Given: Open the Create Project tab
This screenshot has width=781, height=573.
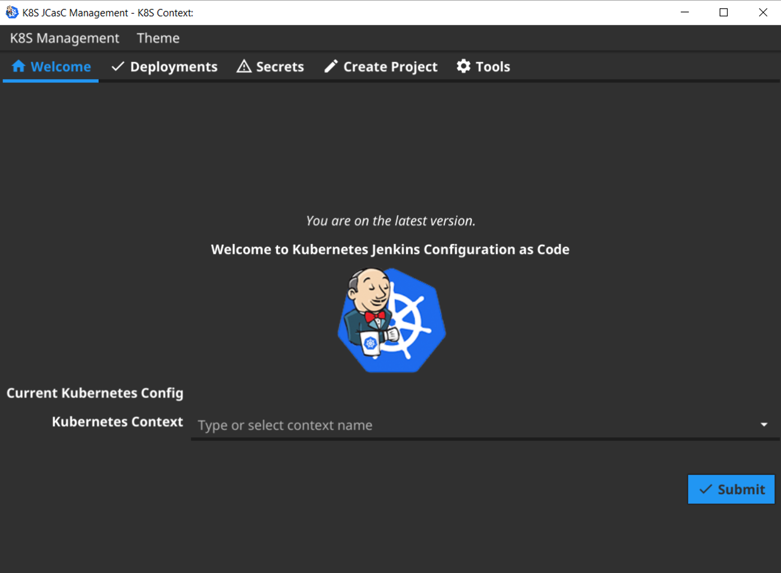Looking at the screenshot, I should coord(390,67).
